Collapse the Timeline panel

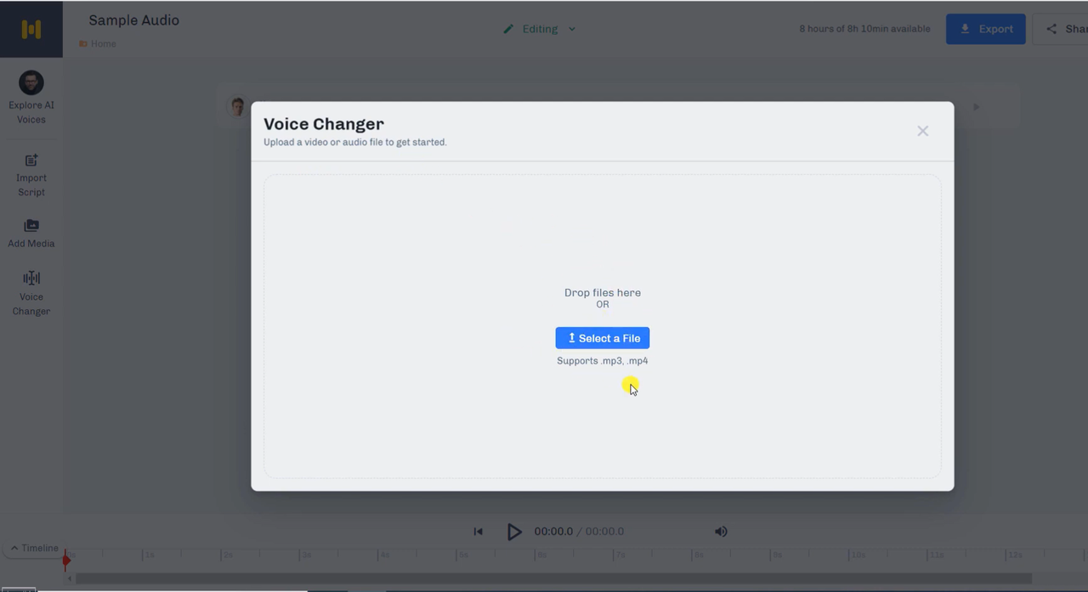[x=34, y=548]
